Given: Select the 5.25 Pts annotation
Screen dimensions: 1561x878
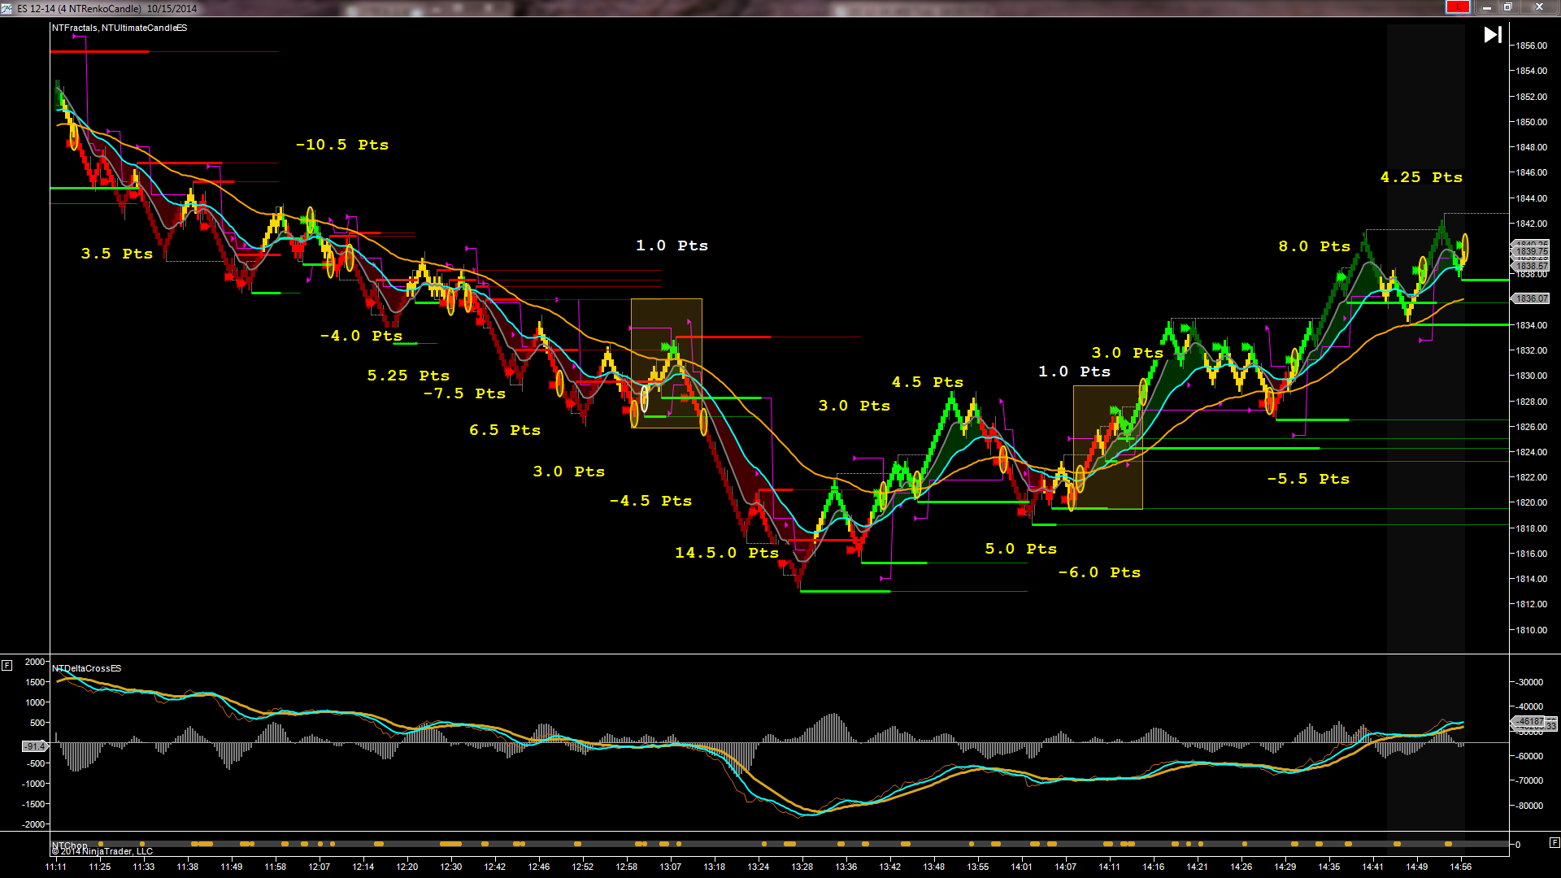Looking at the screenshot, I should point(408,376).
